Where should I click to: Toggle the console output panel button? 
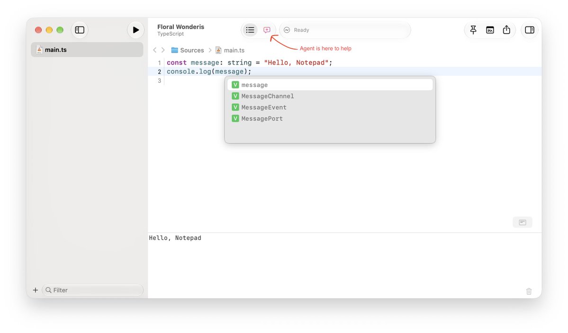[x=523, y=222]
